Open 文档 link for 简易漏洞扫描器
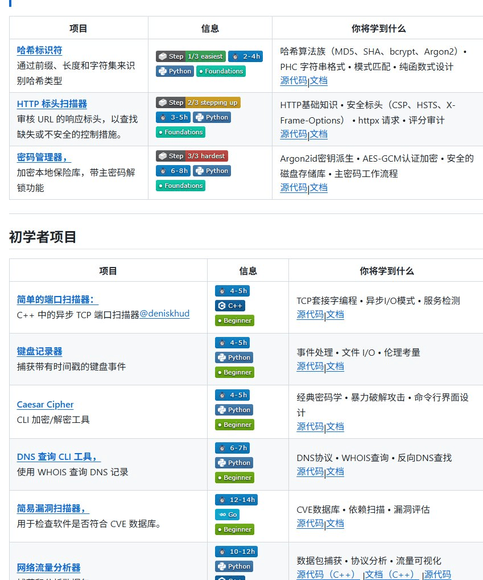This screenshot has width=483, height=580. point(335,524)
